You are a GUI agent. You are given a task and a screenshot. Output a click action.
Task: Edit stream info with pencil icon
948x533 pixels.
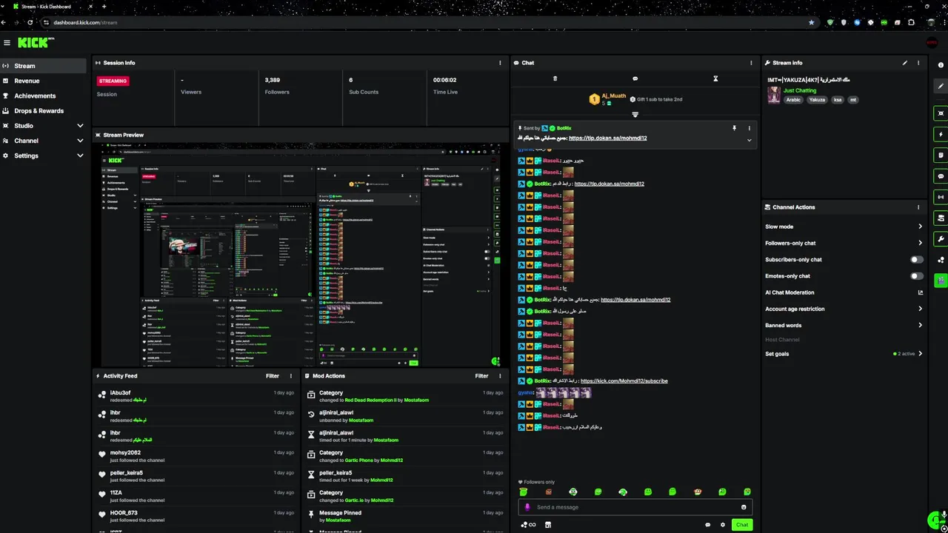(x=904, y=63)
